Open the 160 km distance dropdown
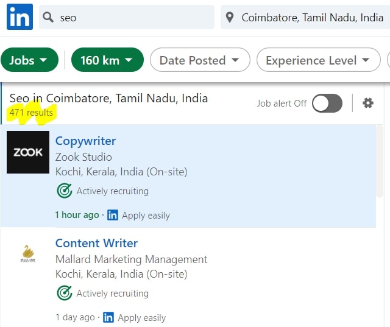 (107, 60)
